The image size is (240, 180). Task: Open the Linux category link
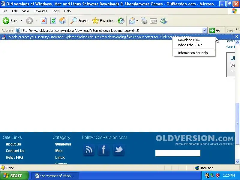tap(60, 157)
